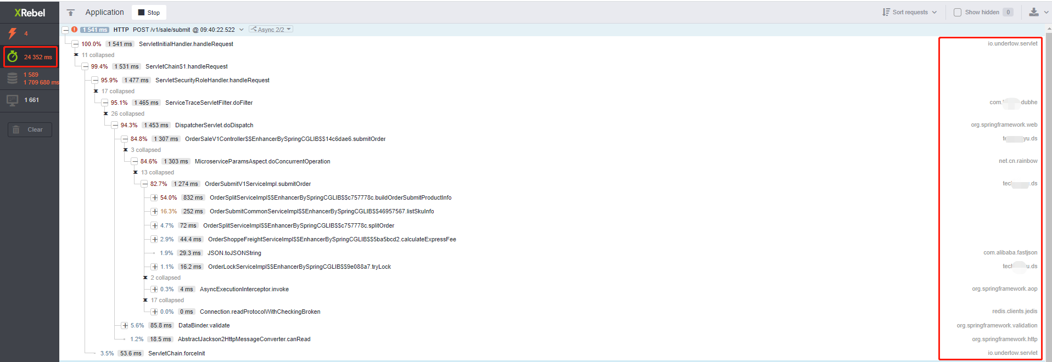Click the 54.0% percentage label
Image resolution: width=1052 pixels, height=362 pixels.
pyautogui.click(x=169, y=197)
